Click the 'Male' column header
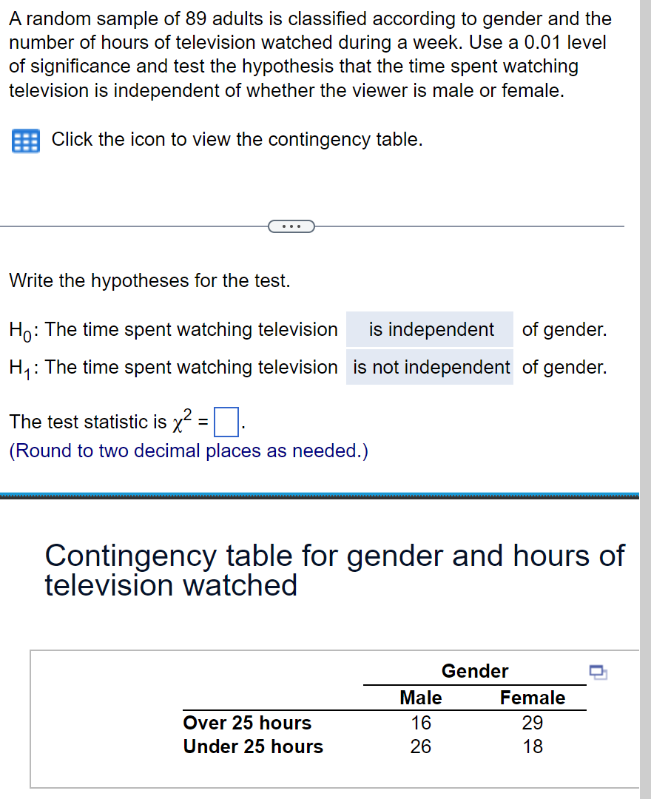Image resolution: width=651 pixels, height=799 pixels. pos(419,697)
